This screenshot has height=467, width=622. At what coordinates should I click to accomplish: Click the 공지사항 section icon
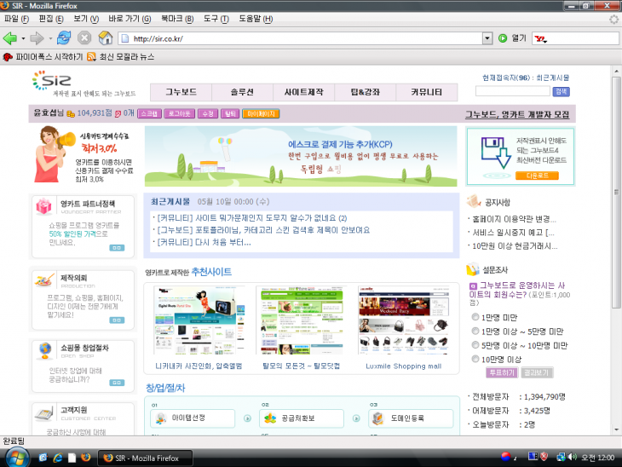click(x=474, y=202)
